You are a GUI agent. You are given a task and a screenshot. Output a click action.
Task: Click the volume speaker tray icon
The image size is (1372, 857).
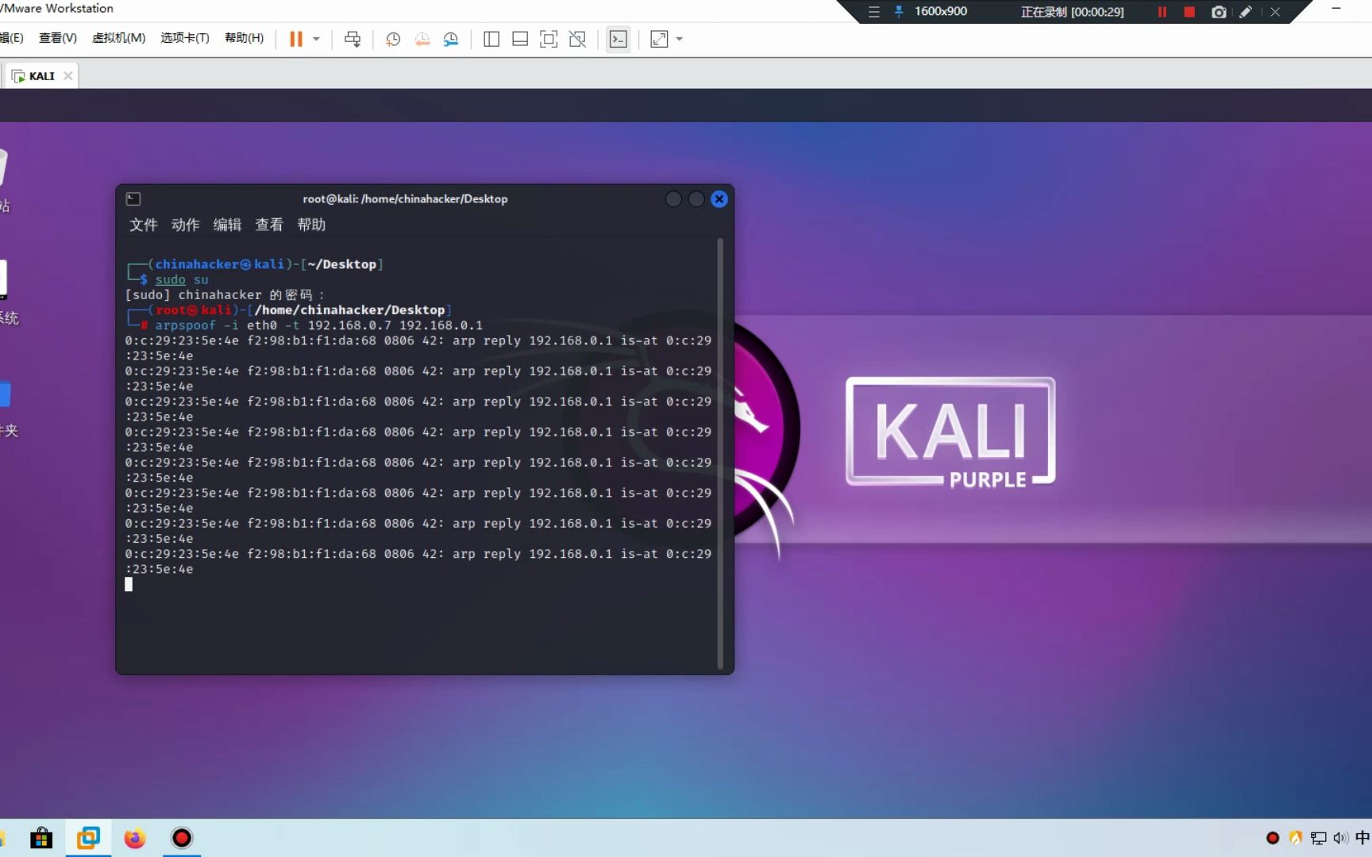click(x=1341, y=838)
